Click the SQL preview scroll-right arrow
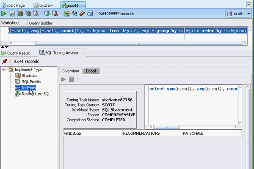This screenshot has width=254, height=169. click(235, 127)
